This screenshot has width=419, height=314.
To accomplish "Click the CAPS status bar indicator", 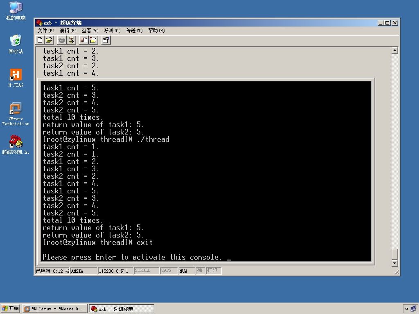I will tap(168, 271).
